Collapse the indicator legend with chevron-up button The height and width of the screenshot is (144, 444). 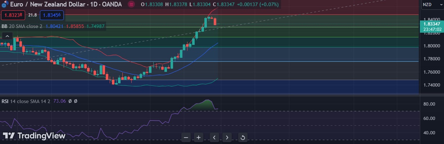click(7, 36)
